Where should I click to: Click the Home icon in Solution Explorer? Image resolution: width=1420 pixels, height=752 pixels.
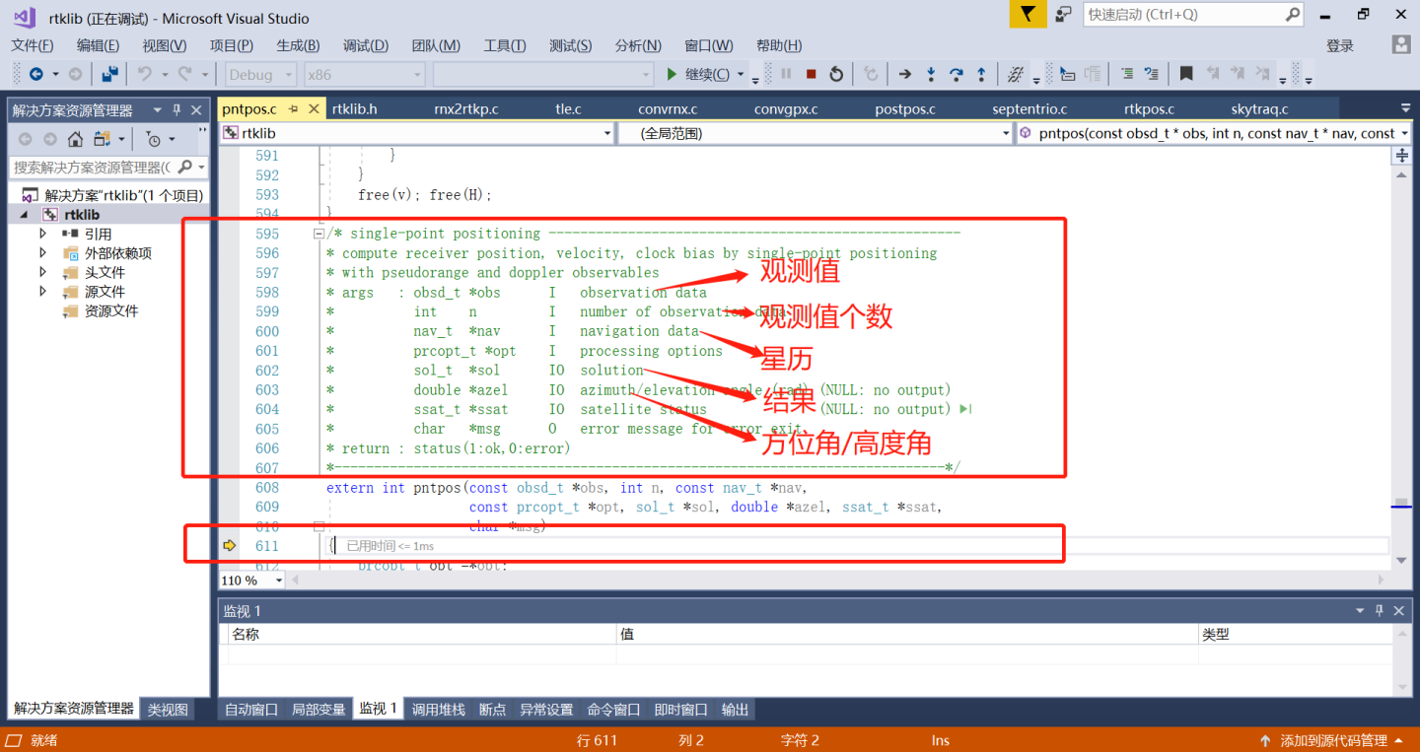76,139
